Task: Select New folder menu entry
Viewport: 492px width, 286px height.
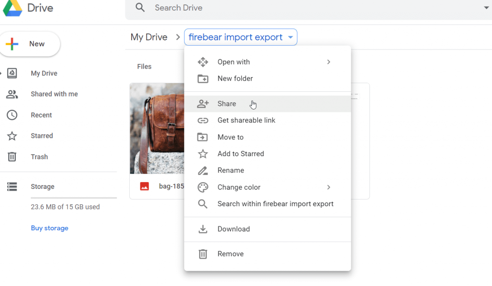Action: point(267,78)
